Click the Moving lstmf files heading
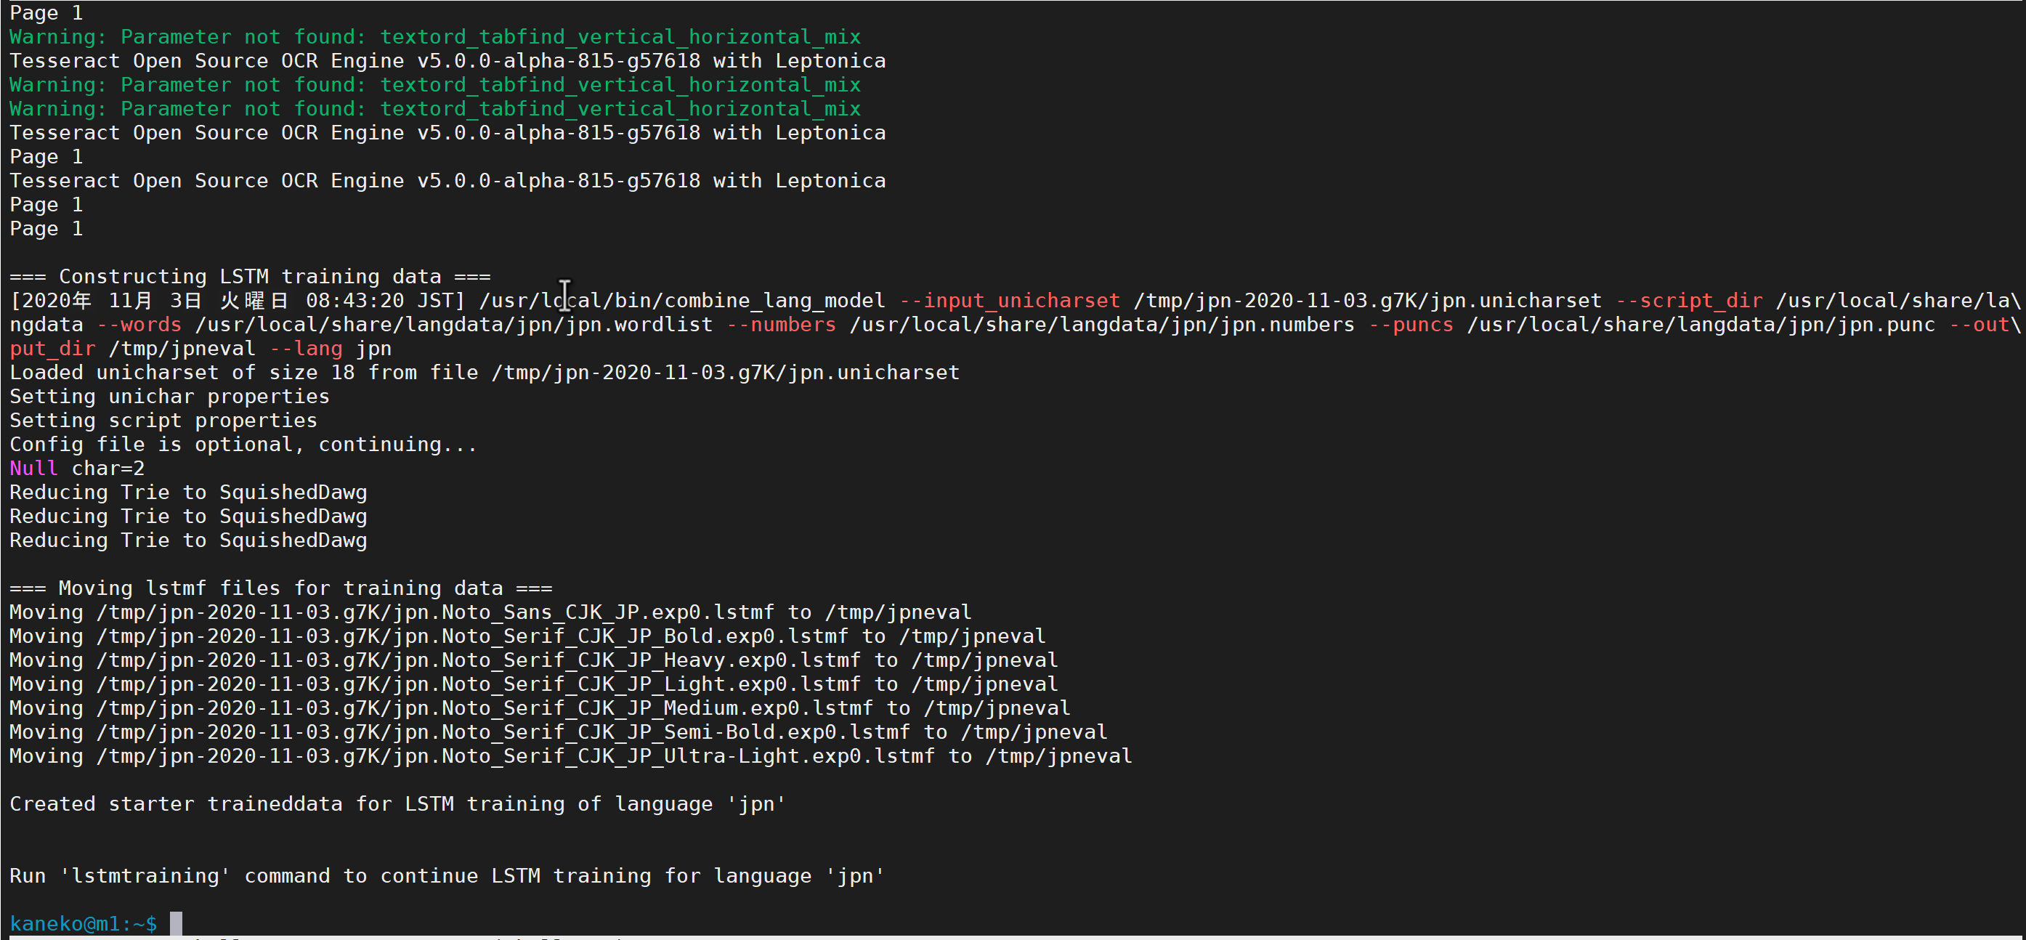Screen dimensions: 2026x940 tap(281, 588)
